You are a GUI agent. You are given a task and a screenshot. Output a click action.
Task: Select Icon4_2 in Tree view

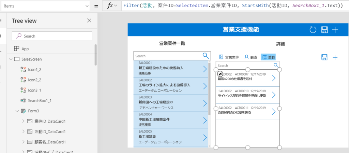[x=34, y=70]
